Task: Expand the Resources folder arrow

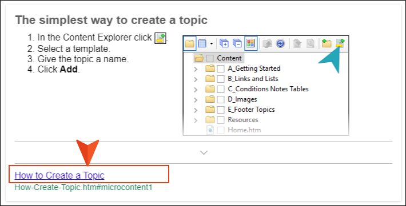Action: click(196, 120)
